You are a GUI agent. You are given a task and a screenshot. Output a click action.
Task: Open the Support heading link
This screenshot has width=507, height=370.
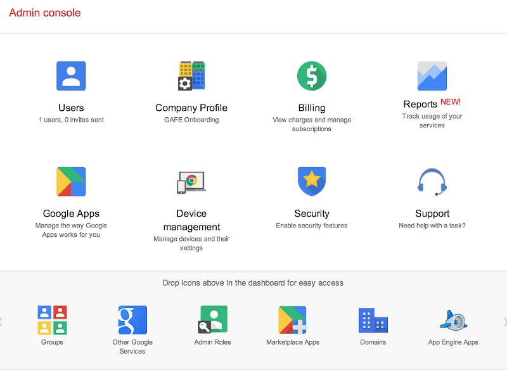point(432,214)
